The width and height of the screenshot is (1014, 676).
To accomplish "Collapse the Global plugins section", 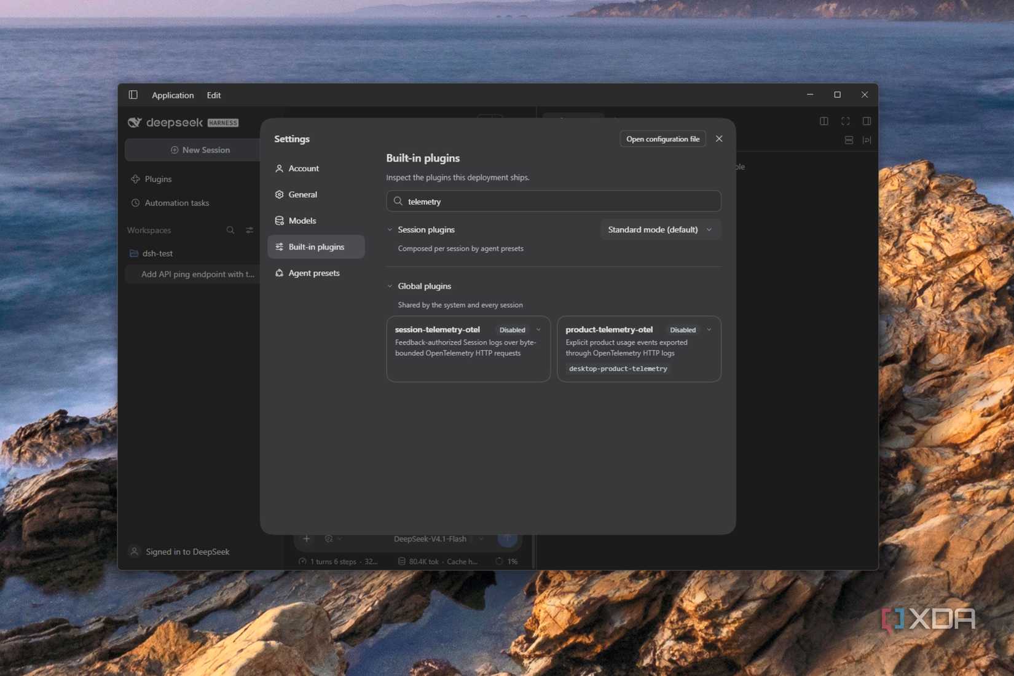I will click(x=390, y=286).
